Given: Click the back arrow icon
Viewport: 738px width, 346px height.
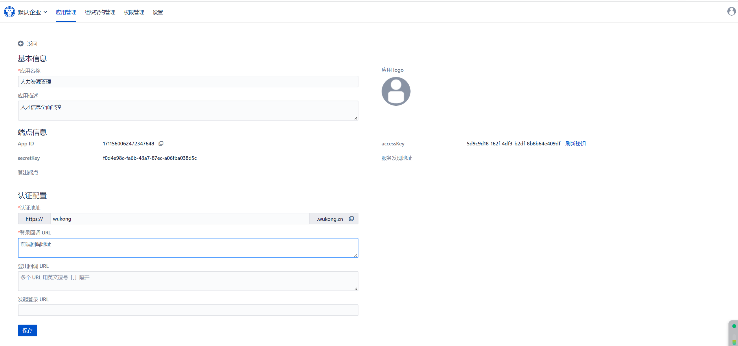Looking at the screenshot, I should (x=21, y=44).
